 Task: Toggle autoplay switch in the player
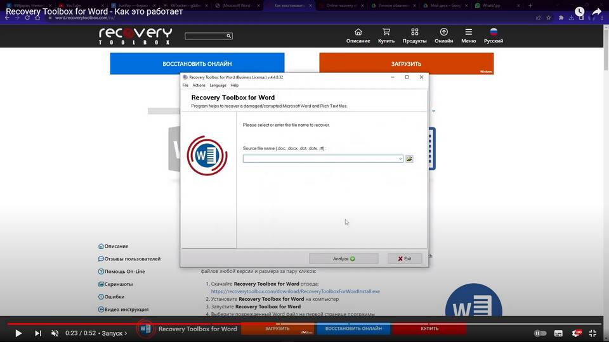[540, 333]
